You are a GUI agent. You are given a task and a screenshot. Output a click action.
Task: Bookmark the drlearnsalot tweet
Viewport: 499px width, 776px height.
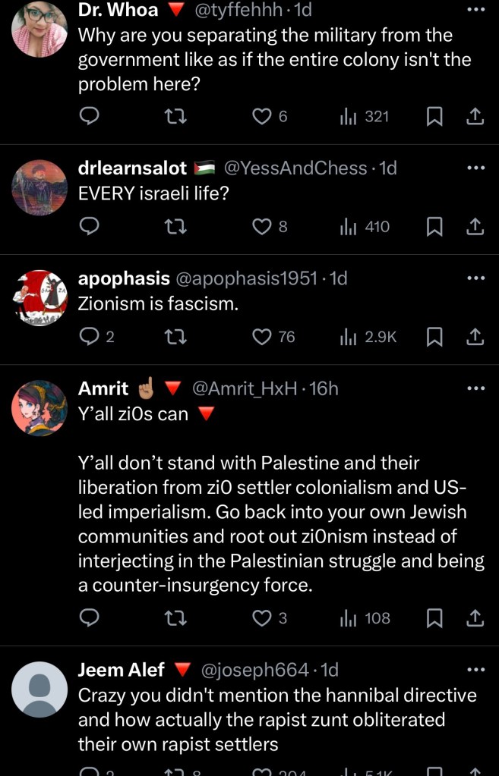[434, 226]
